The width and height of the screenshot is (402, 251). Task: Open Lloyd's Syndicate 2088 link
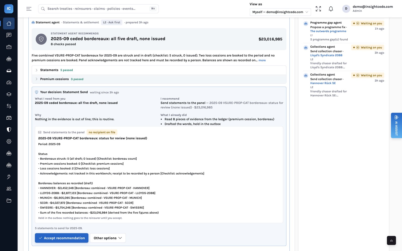(x=326, y=55)
